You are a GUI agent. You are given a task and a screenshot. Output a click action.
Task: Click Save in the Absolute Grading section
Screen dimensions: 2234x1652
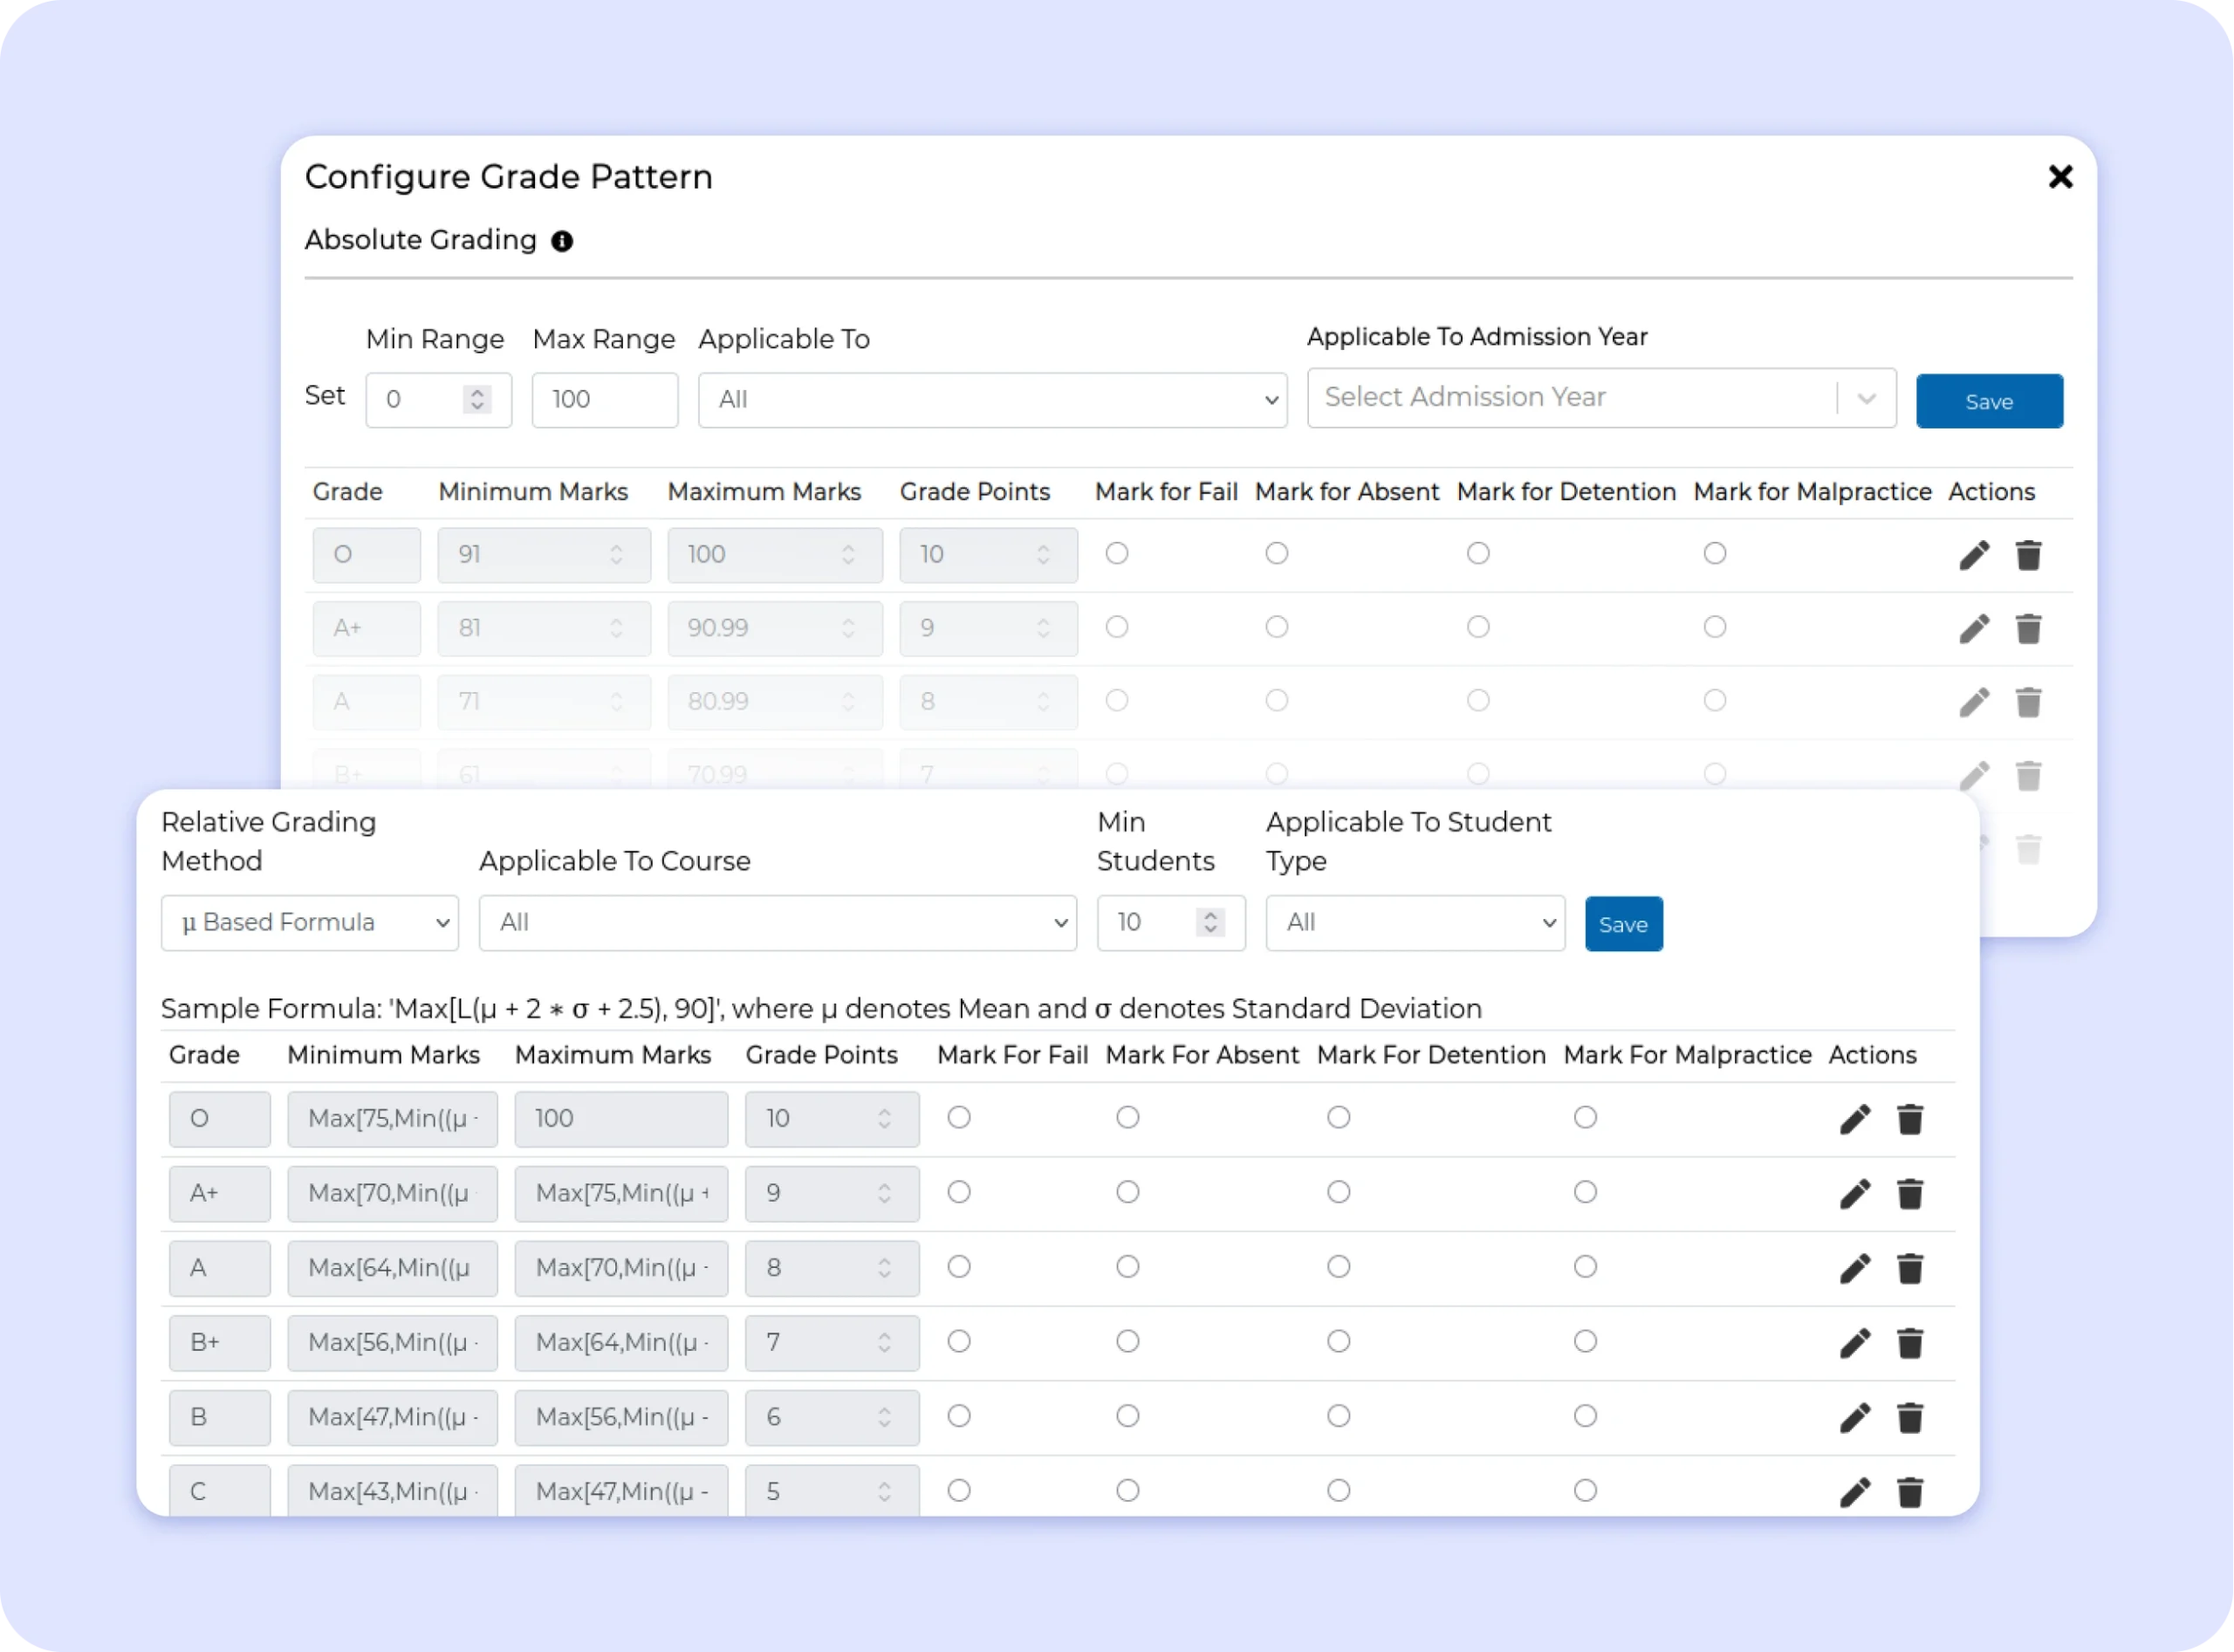click(x=1988, y=401)
